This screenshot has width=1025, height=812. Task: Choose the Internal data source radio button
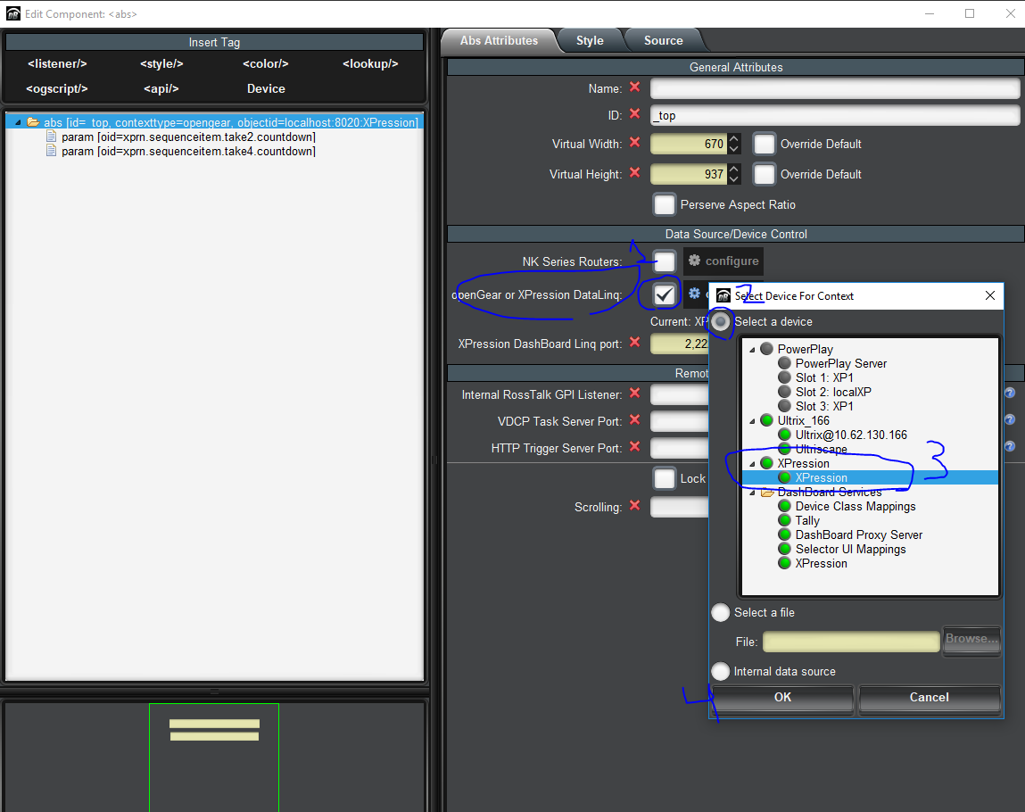pos(721,671)
